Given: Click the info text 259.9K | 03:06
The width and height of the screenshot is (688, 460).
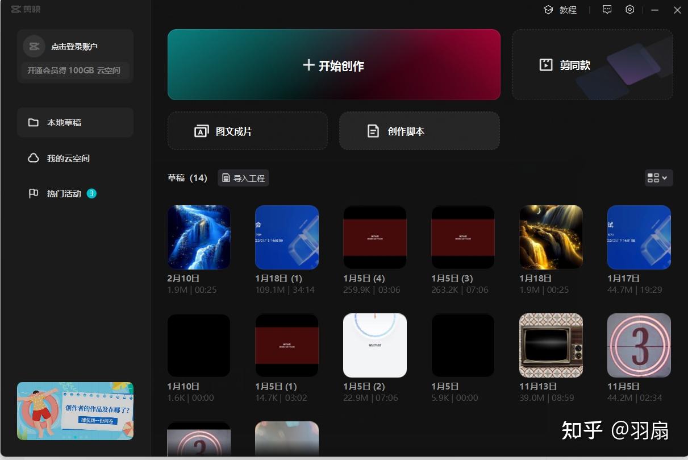Looking at the screenshot, I should pyautogui.click(x=372, y=290).
